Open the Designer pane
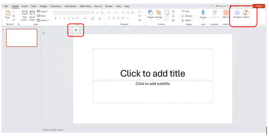Screen dimensions: 269x136 tap(237, 14)
